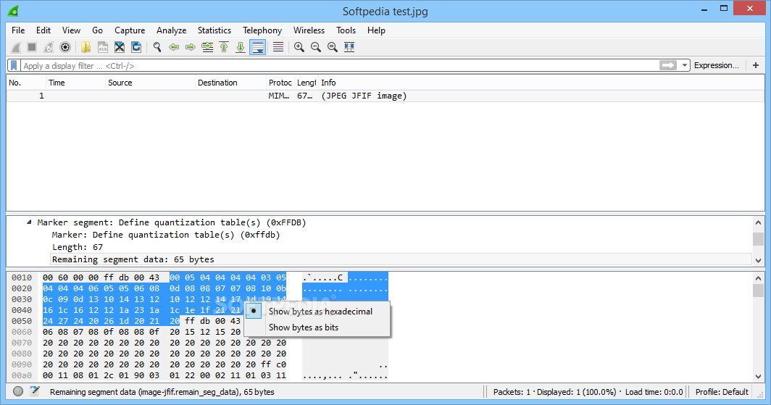Jump to first packet icon
771x405 pixels.
click(224, 47)
